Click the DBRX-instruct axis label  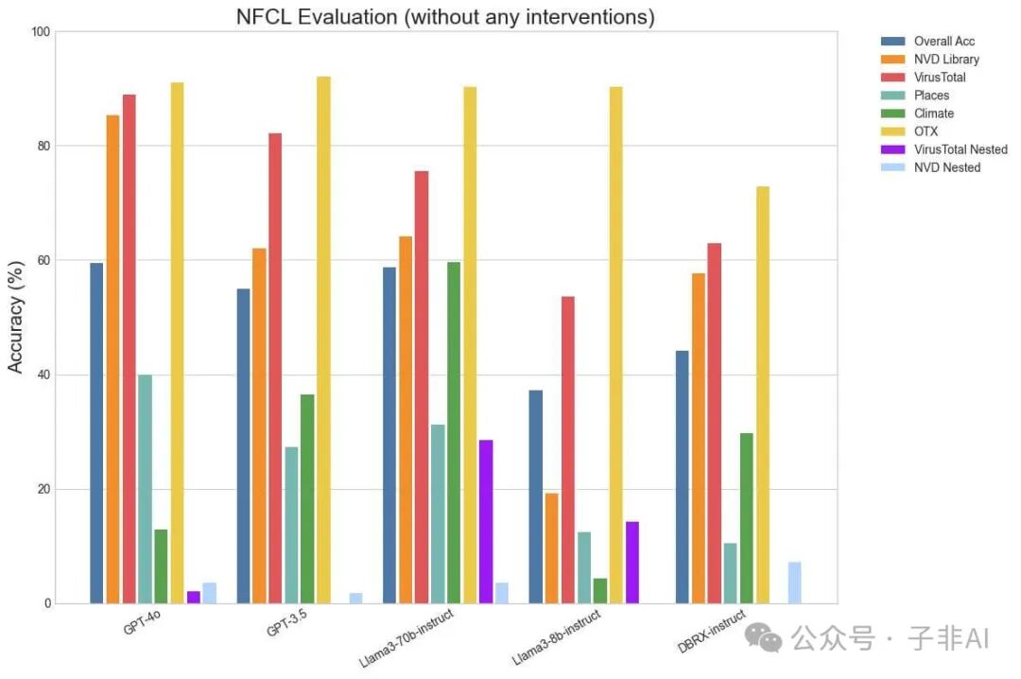(711, 632)
